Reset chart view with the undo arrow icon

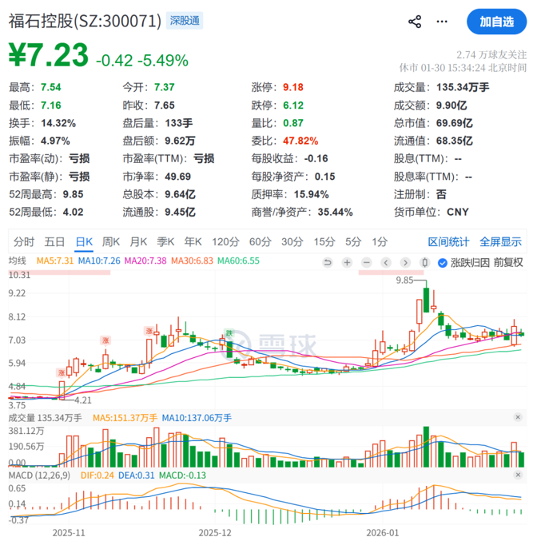pos(328,262)
